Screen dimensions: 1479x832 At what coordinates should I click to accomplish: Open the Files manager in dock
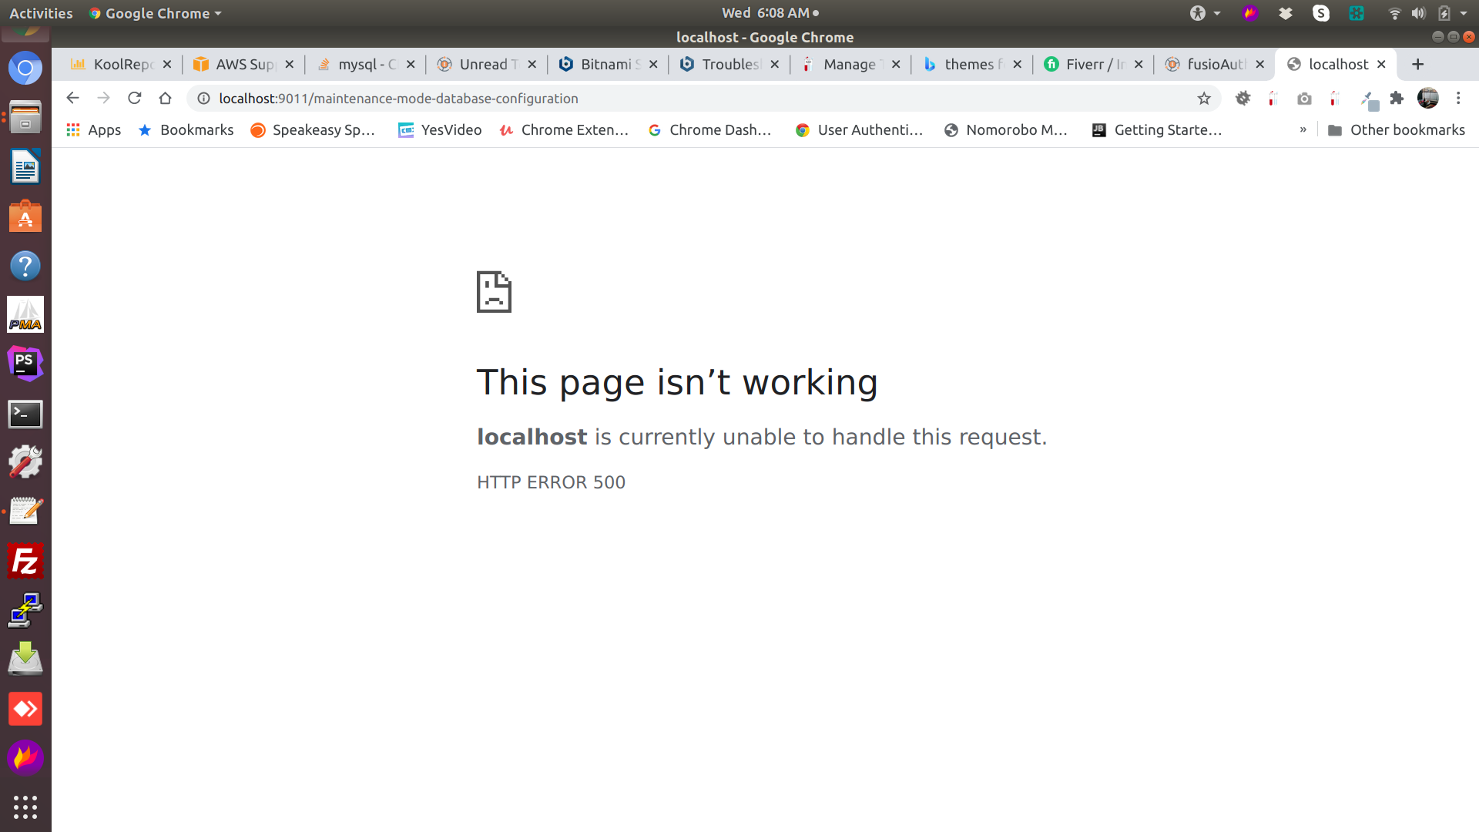25,117
